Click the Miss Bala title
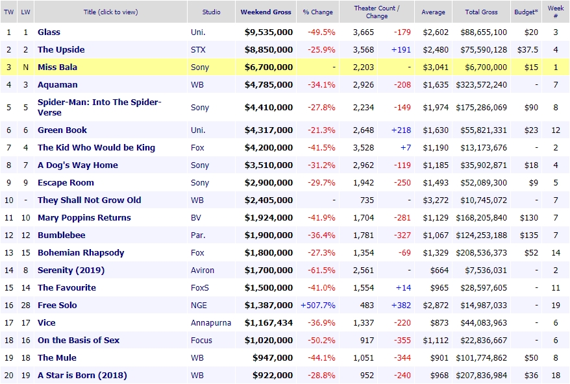This screenshot has width=570, height=384. 57,67
